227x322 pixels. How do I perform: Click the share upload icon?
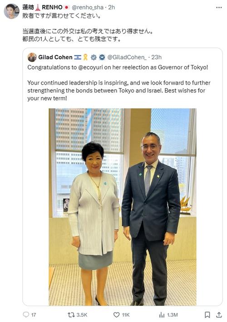pyautogui.click(x=219, y=315)
